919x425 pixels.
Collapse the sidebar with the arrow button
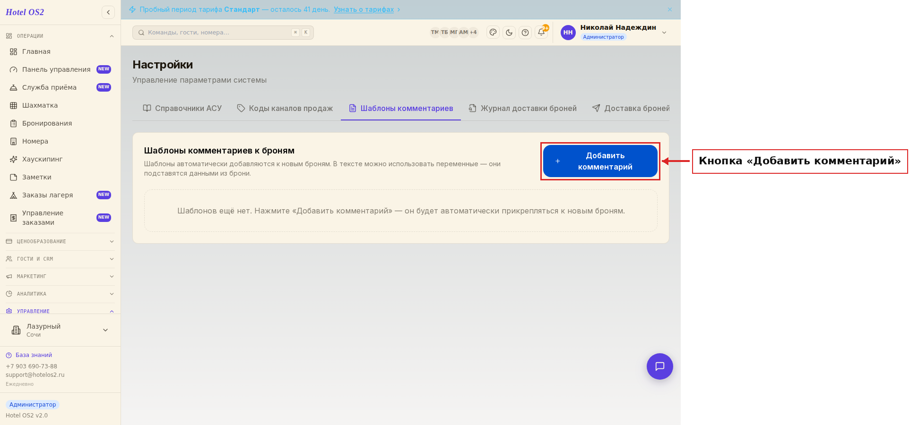pyautogui.click(x=108, y=12)
